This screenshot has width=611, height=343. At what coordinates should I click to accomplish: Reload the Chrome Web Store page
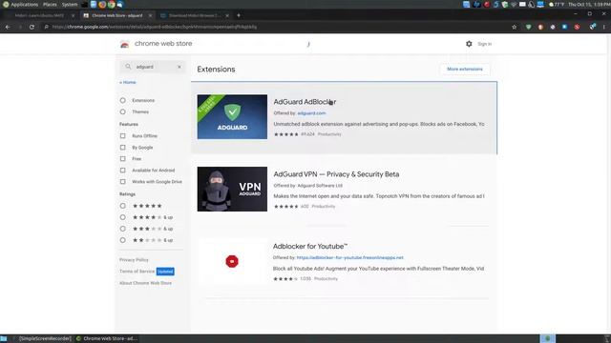pos(32,27)
